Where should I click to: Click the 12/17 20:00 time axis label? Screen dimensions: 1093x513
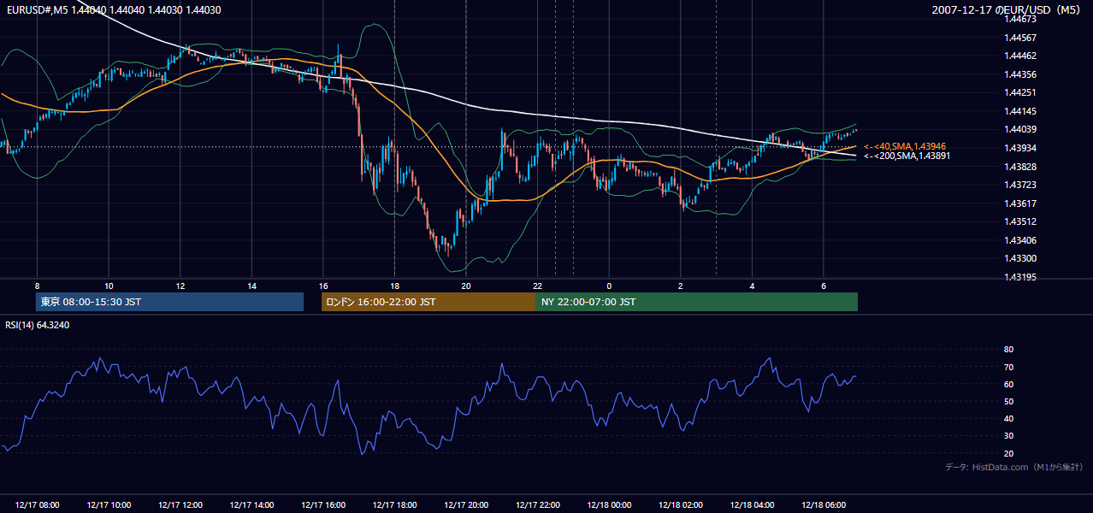(x=466, y=505)
